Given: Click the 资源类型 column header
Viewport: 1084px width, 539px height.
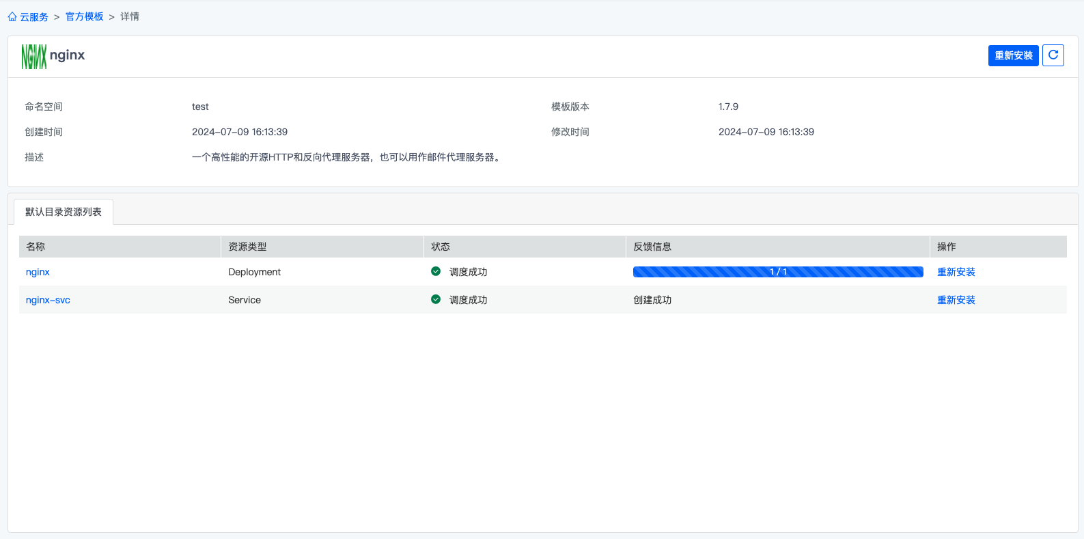Looking at the screenshot, I should 322,247.
